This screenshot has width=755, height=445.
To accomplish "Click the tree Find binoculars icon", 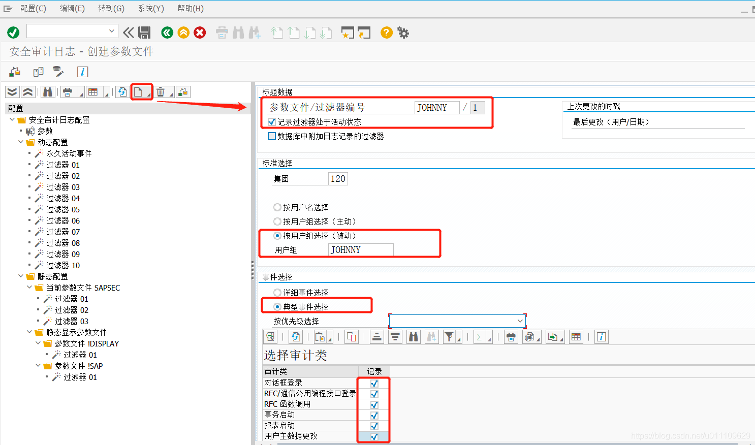I will (x=48, y=92).
